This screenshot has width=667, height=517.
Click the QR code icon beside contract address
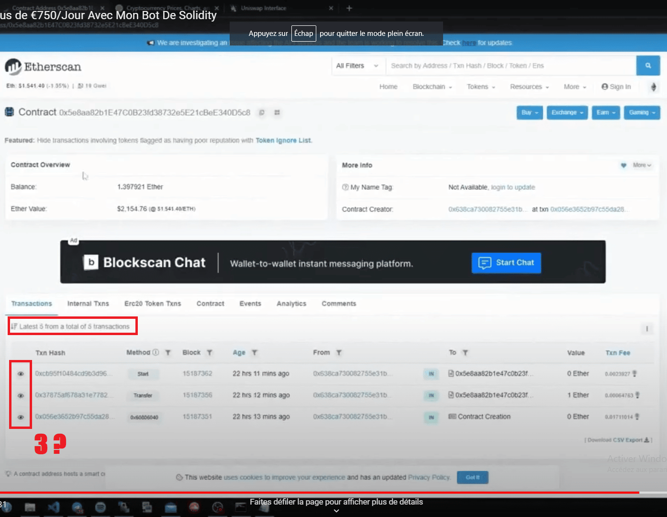pyautogui.click(x=277, y=112)
